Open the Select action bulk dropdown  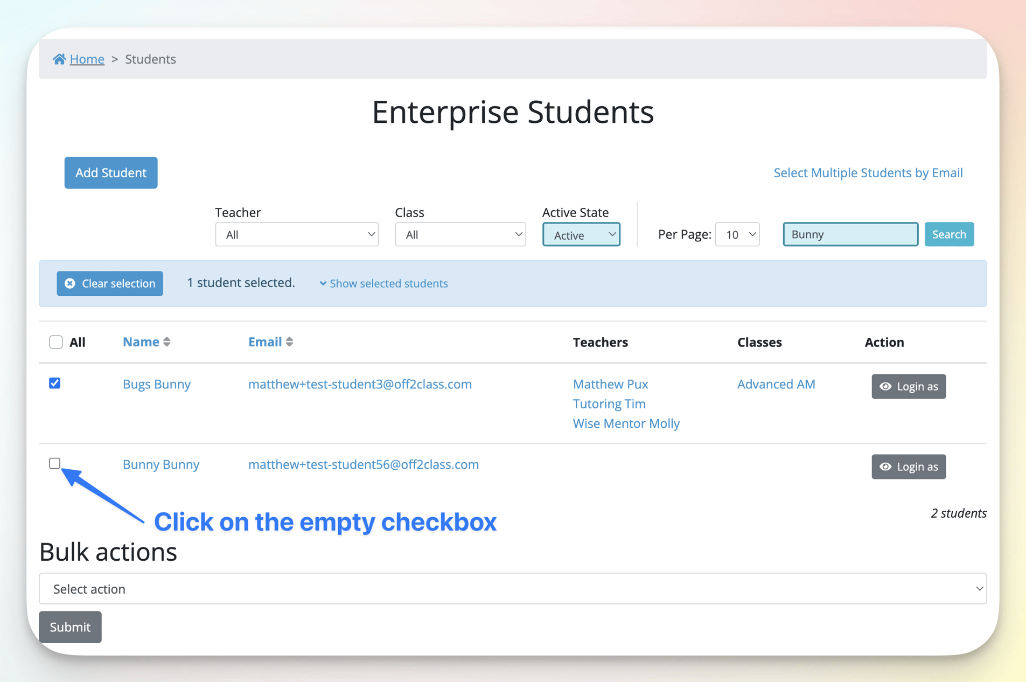point(512,588)
